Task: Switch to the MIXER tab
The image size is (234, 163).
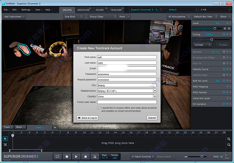Action: (x=99, y=10)
